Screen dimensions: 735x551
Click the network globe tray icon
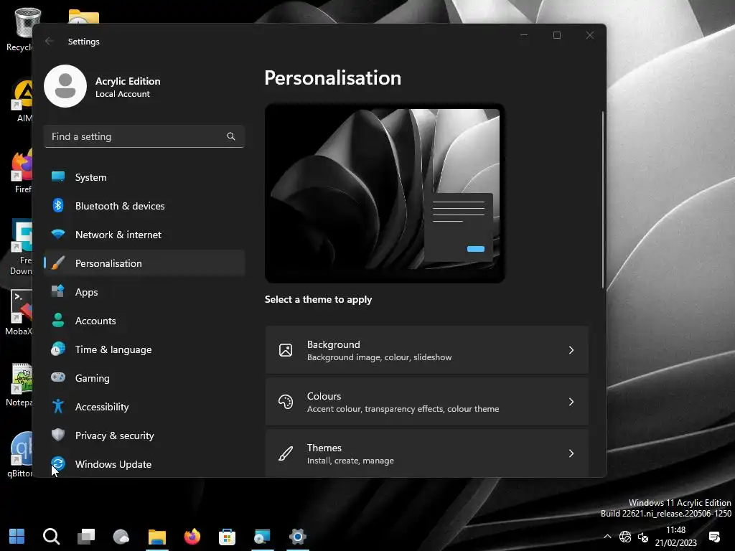point(625,537)
